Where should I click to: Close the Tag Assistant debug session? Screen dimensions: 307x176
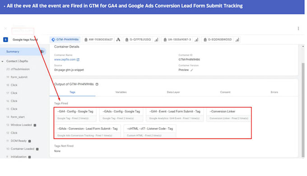point(5,28)
